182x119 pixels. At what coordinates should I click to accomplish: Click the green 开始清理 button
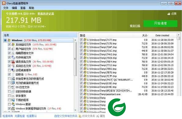pyautogui.click(x=160, y=24)
